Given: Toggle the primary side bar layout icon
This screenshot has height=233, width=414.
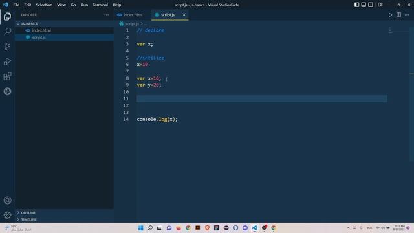Looking at the screenshot, I should coord(356,5).
